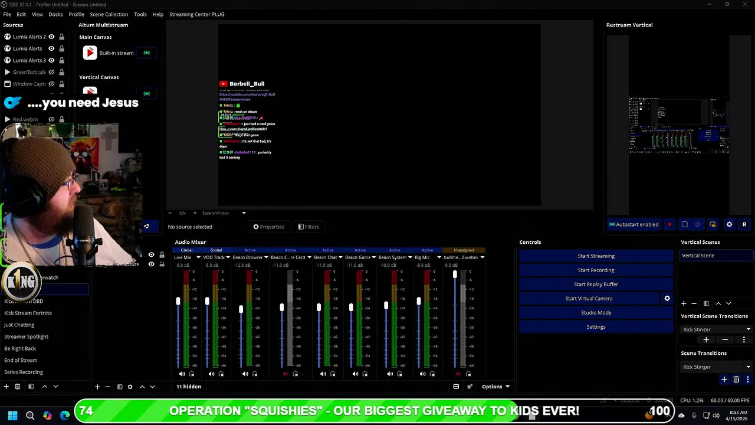Image resolution: width=755 pixels, height=425 pixels.
Task: Expand Scene Transitions Kick Stinger dropdown
Action: pos(748,367)
